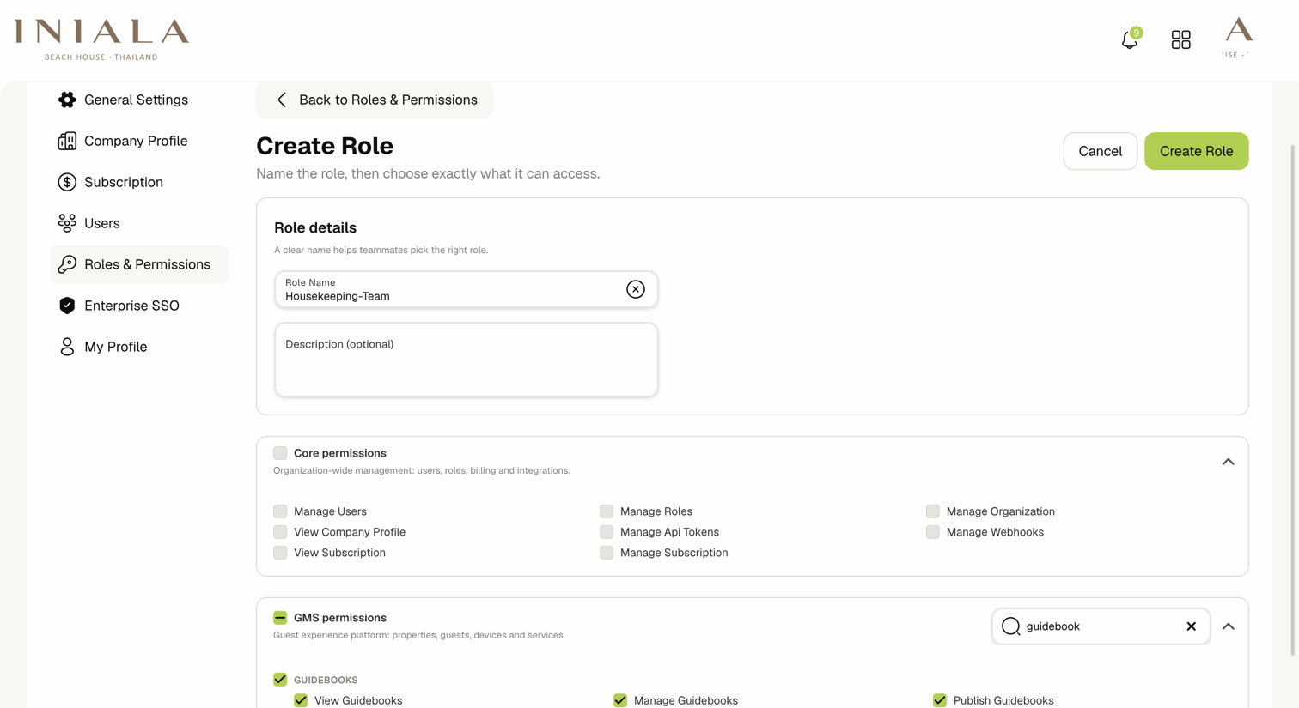Click the Subscription dollar icon
The image size is (1299, 708).
pos(67,182)
